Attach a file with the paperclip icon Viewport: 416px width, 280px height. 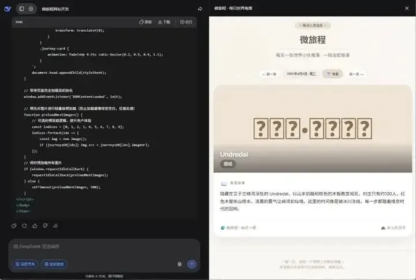tap(180, 264)
